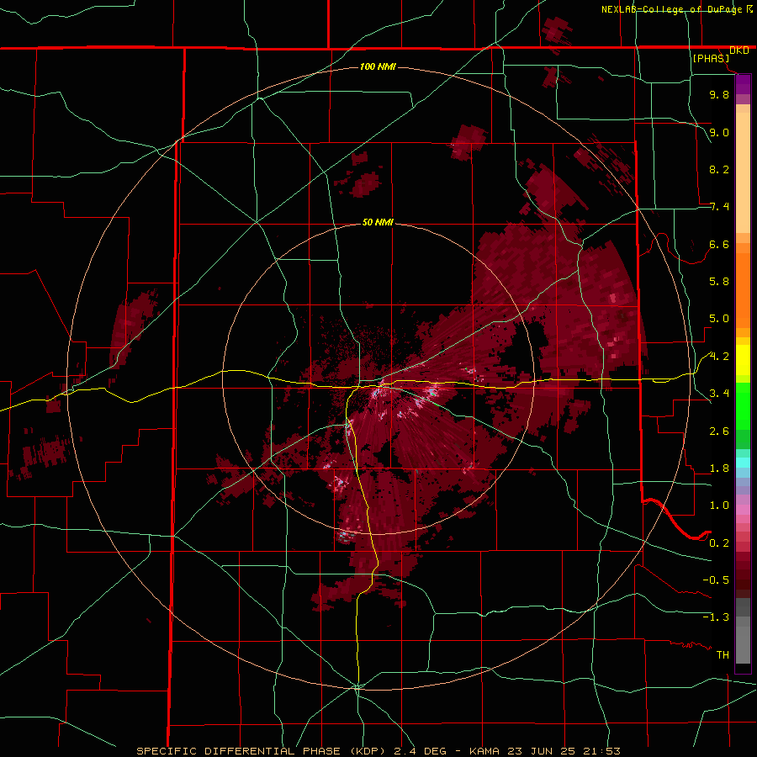Select the bright yellow band of the color bar

coord(743,360)
